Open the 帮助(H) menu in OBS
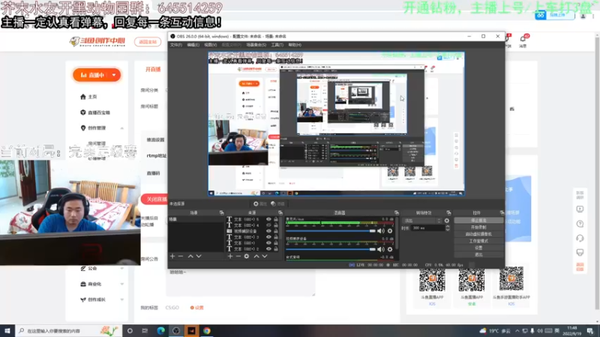600x337 pixels. (295, 45)
